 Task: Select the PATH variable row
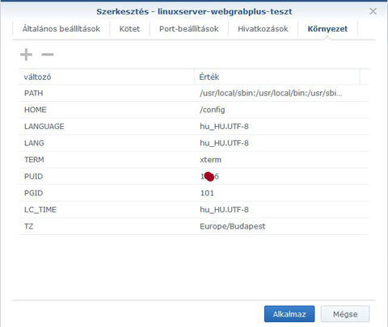[x=194, y=93]
